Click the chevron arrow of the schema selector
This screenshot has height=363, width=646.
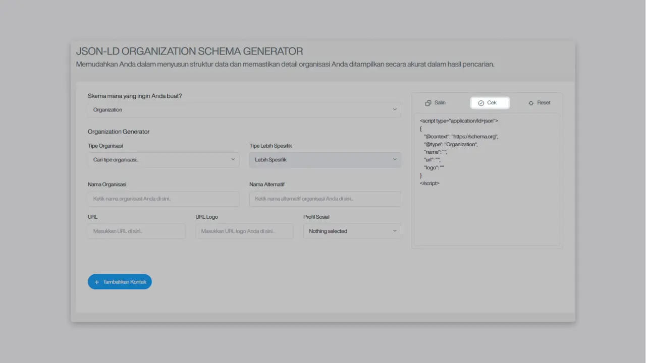[x=395, y=109]
